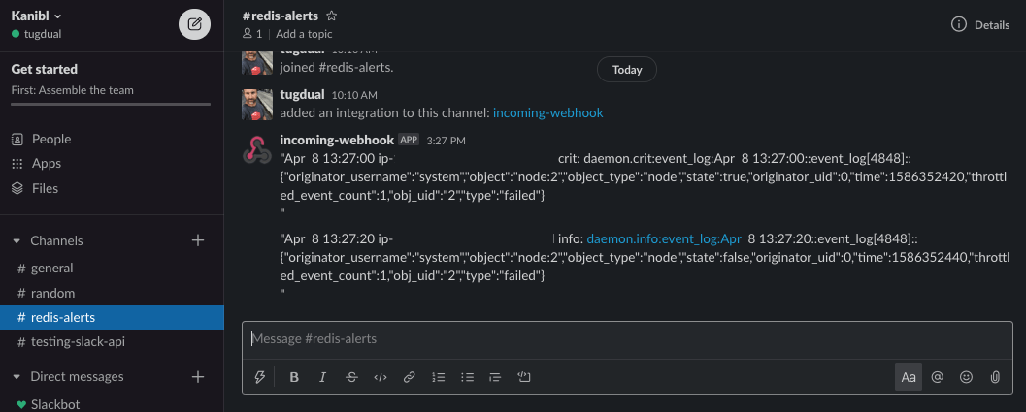The width and height of the screenshot is (1026, 412).
Task: Hide formatting toolbar with Aa toggle
Action: (909, 377)
